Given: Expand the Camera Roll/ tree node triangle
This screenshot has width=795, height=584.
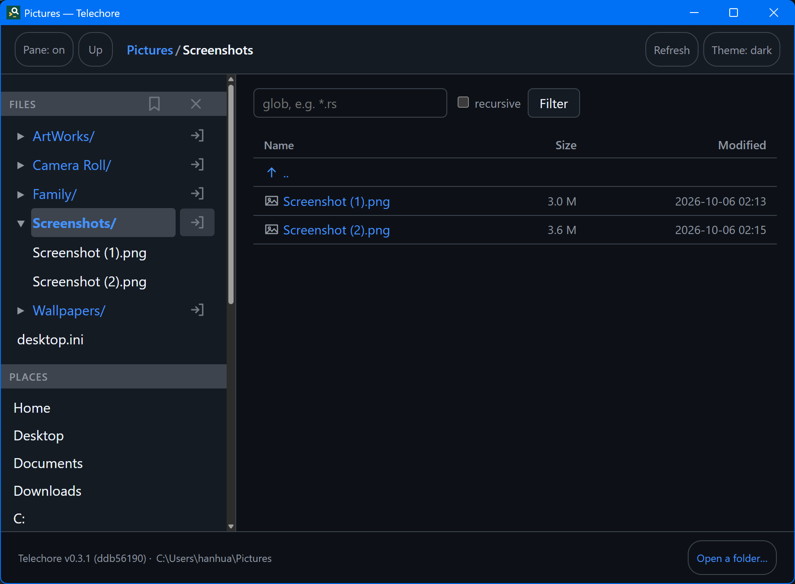Looking at the screenshot, I should pos(20,166).
